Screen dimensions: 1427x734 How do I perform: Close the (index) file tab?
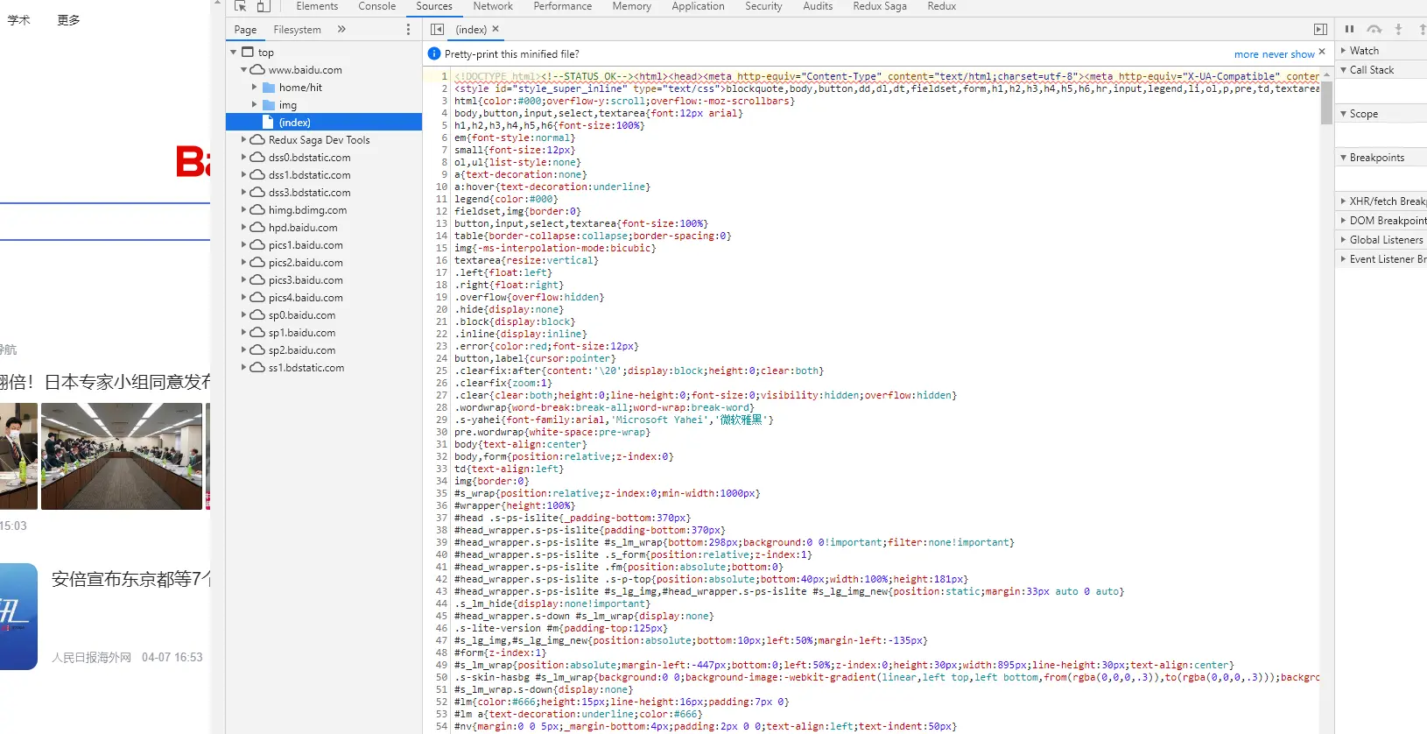[x=496, y=29]
